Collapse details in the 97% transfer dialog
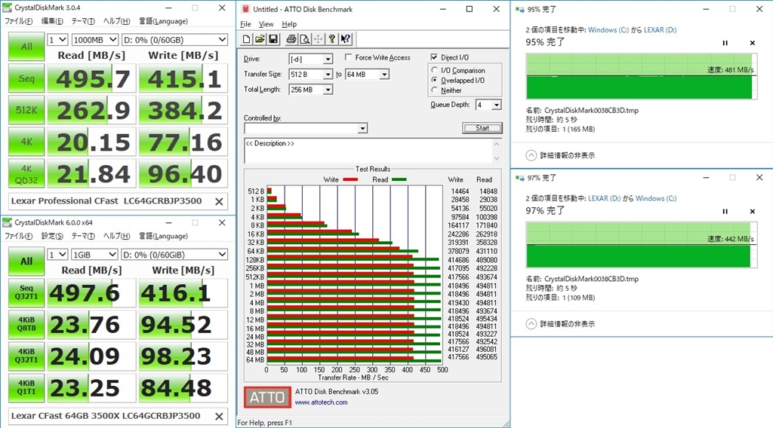 pos(531,324)
